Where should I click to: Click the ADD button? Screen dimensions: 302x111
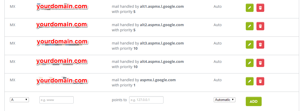254,101
